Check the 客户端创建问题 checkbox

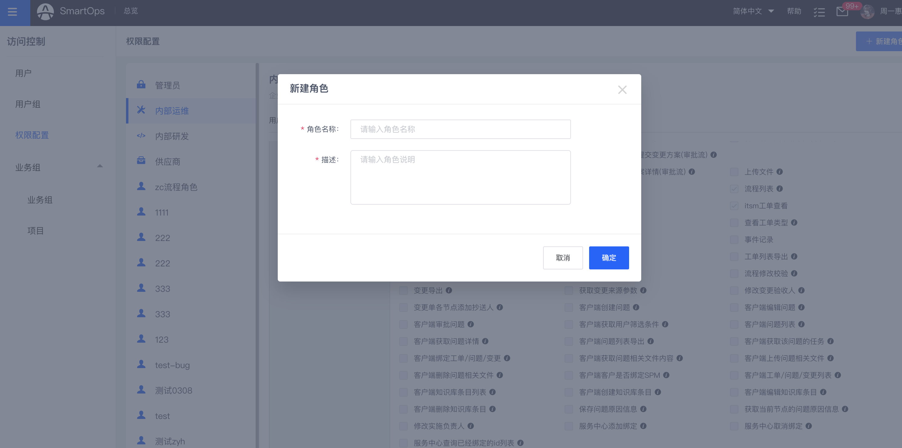pos(569,307)
